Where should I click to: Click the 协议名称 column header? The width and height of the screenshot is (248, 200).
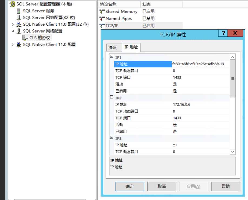tap(119, 4)
